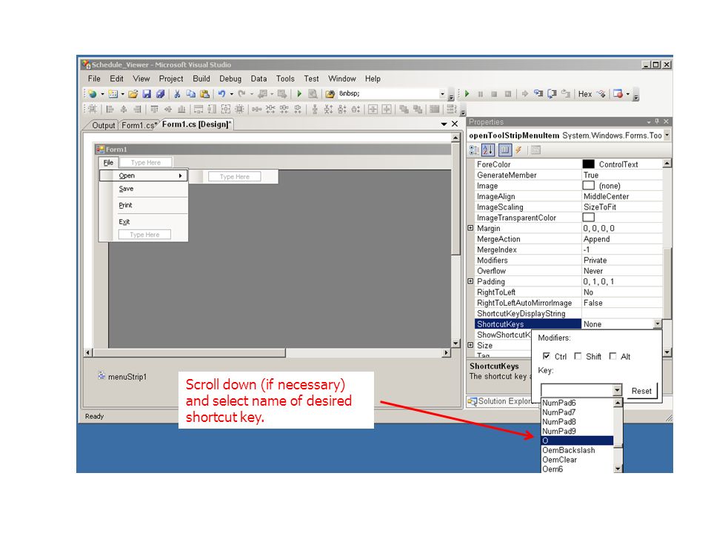Open the Tools menu

[285, 79]
